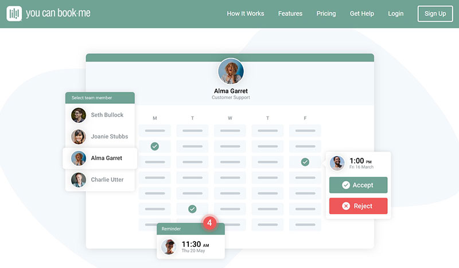Image resolution: width=459 pixels, height=268 pixels.
Task: Click the Login link
Action: coord(396,13)
